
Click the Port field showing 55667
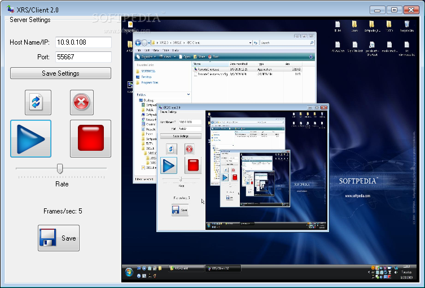(x=84, y=57)
